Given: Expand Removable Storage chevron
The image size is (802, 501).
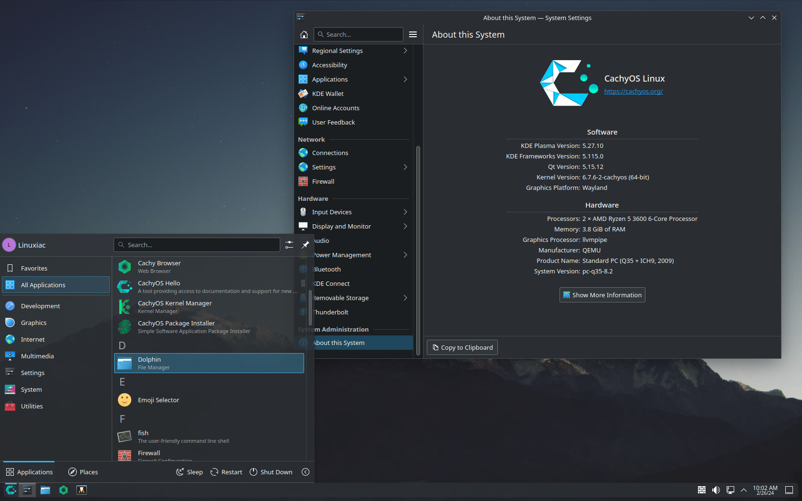Looking at the screenshot, I should coord(405,298).
